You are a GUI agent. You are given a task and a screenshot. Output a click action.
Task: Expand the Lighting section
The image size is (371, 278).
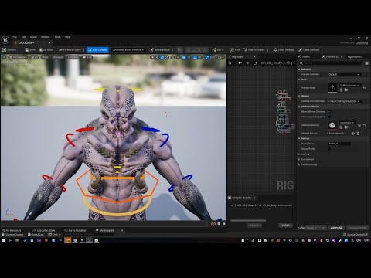[299, 154]
